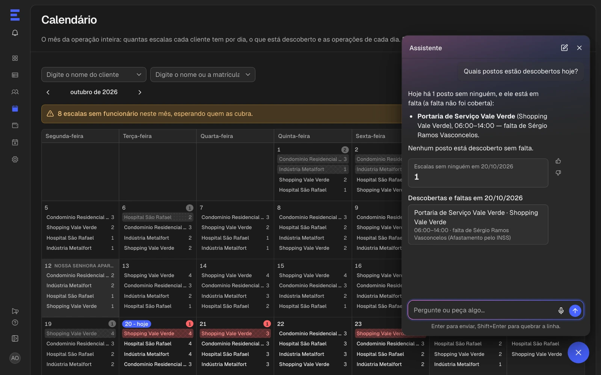
Task: Open the "Escalas sem ninguém em 20/10/2026" card
Action: point(478,173)
